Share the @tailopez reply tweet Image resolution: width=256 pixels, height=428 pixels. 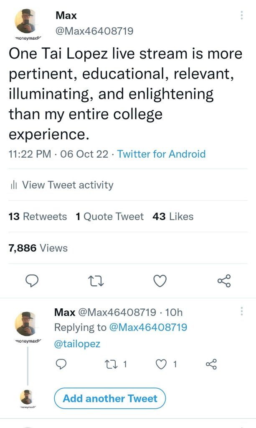212,364
